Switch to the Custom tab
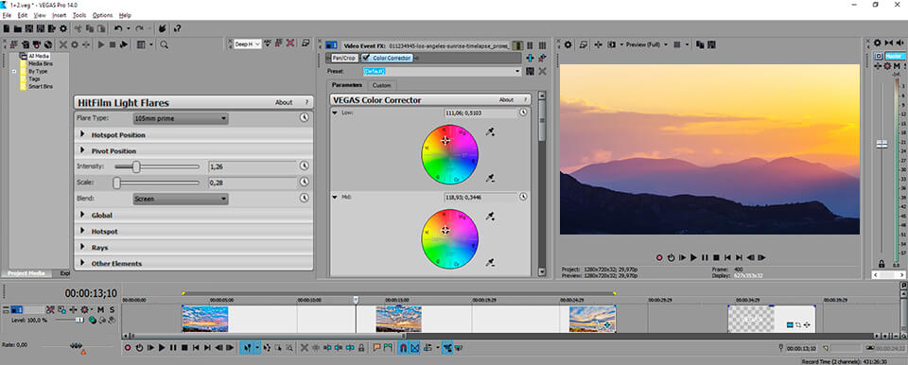908x365 pixels. click(381, 85)
